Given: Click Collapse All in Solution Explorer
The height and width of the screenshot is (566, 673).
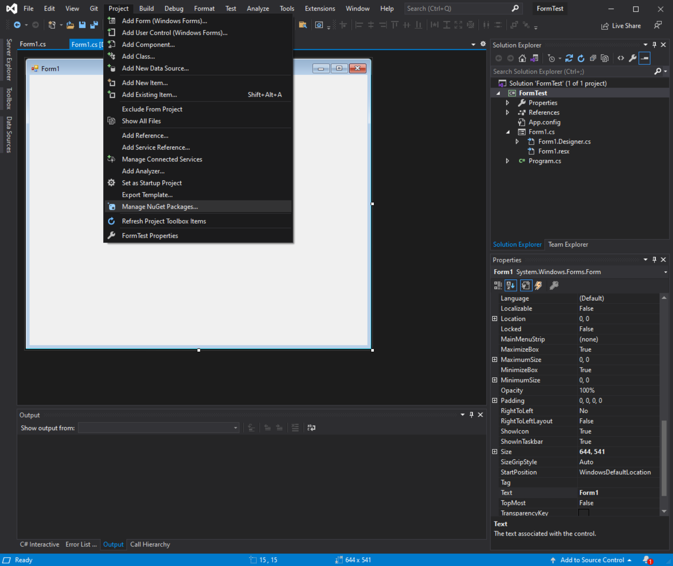Looking at the screenshot, I should tap(593, 58).
